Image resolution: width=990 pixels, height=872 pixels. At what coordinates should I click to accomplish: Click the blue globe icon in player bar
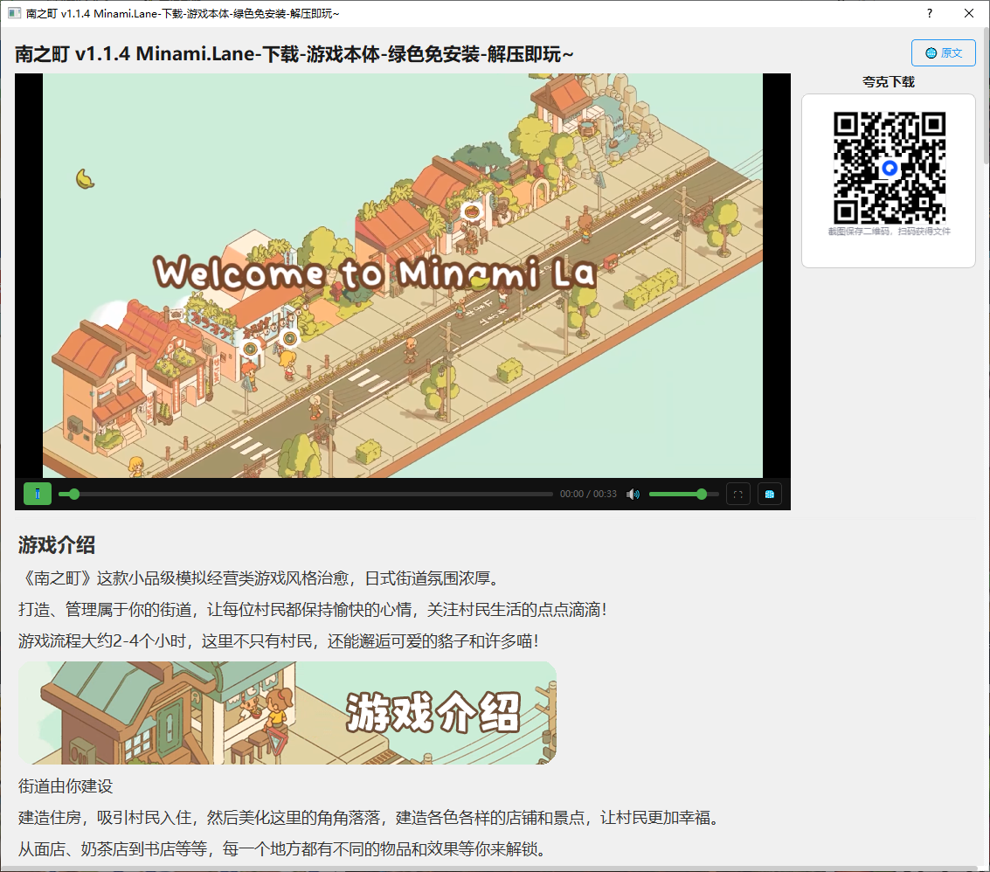pos(770,494)
